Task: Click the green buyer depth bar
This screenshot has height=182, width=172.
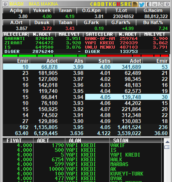Action: 45,56
